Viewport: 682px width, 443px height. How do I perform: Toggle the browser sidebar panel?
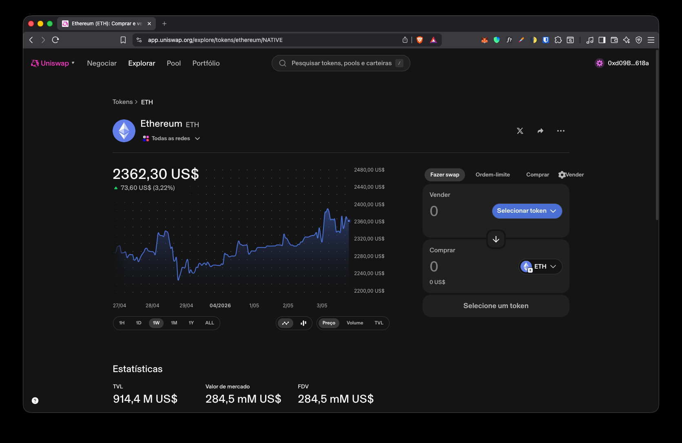(602, 40)
